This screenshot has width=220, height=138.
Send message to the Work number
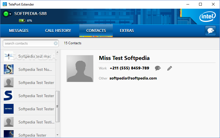tap(158, 68)
